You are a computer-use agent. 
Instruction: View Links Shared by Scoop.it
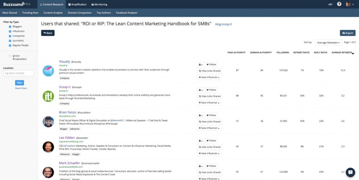[x=210, y=96]
